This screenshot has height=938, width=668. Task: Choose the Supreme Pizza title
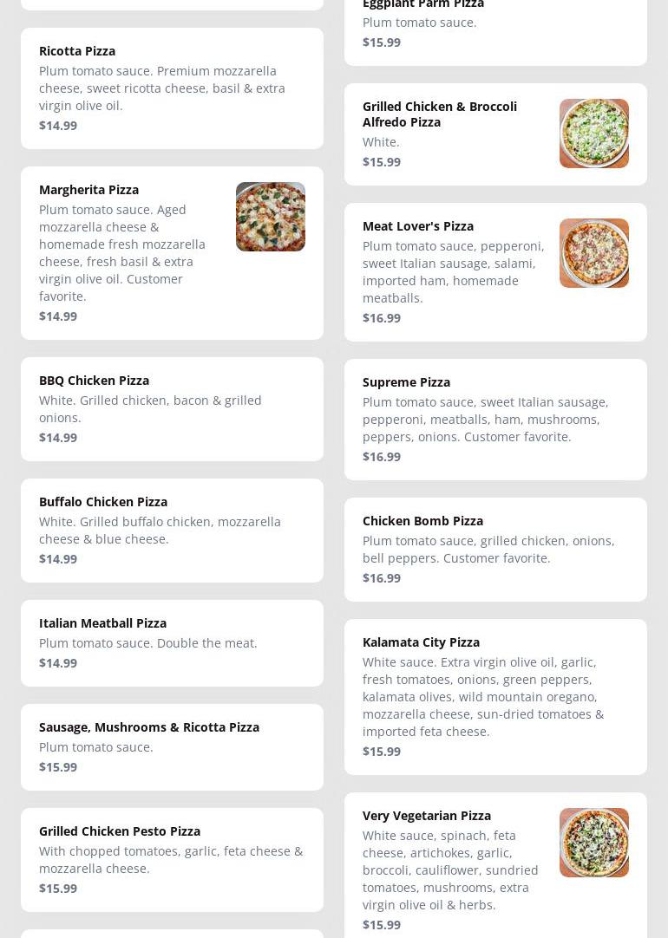[406, 382]
